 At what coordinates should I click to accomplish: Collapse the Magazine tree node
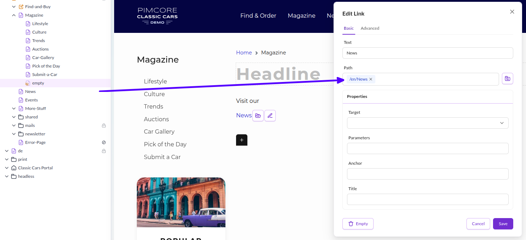coord(14,15)
